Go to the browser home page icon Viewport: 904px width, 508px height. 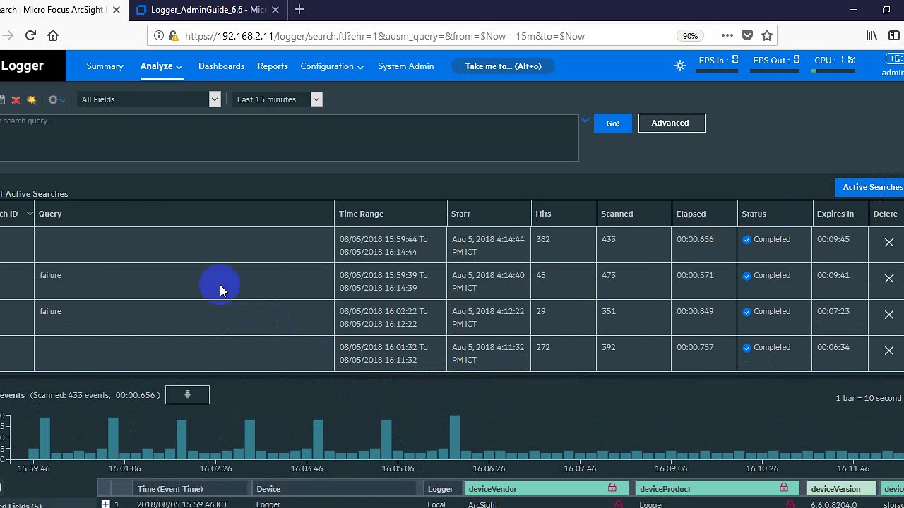coord(53,35)
